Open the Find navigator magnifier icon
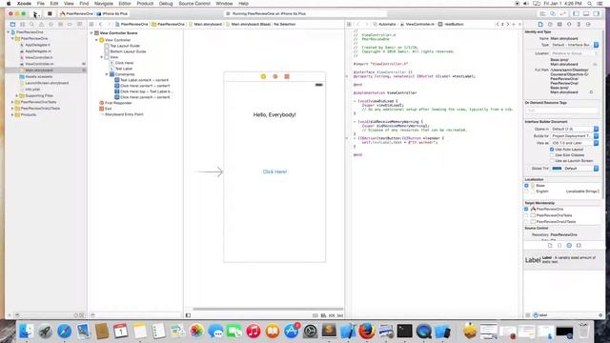 coord(31,24)
